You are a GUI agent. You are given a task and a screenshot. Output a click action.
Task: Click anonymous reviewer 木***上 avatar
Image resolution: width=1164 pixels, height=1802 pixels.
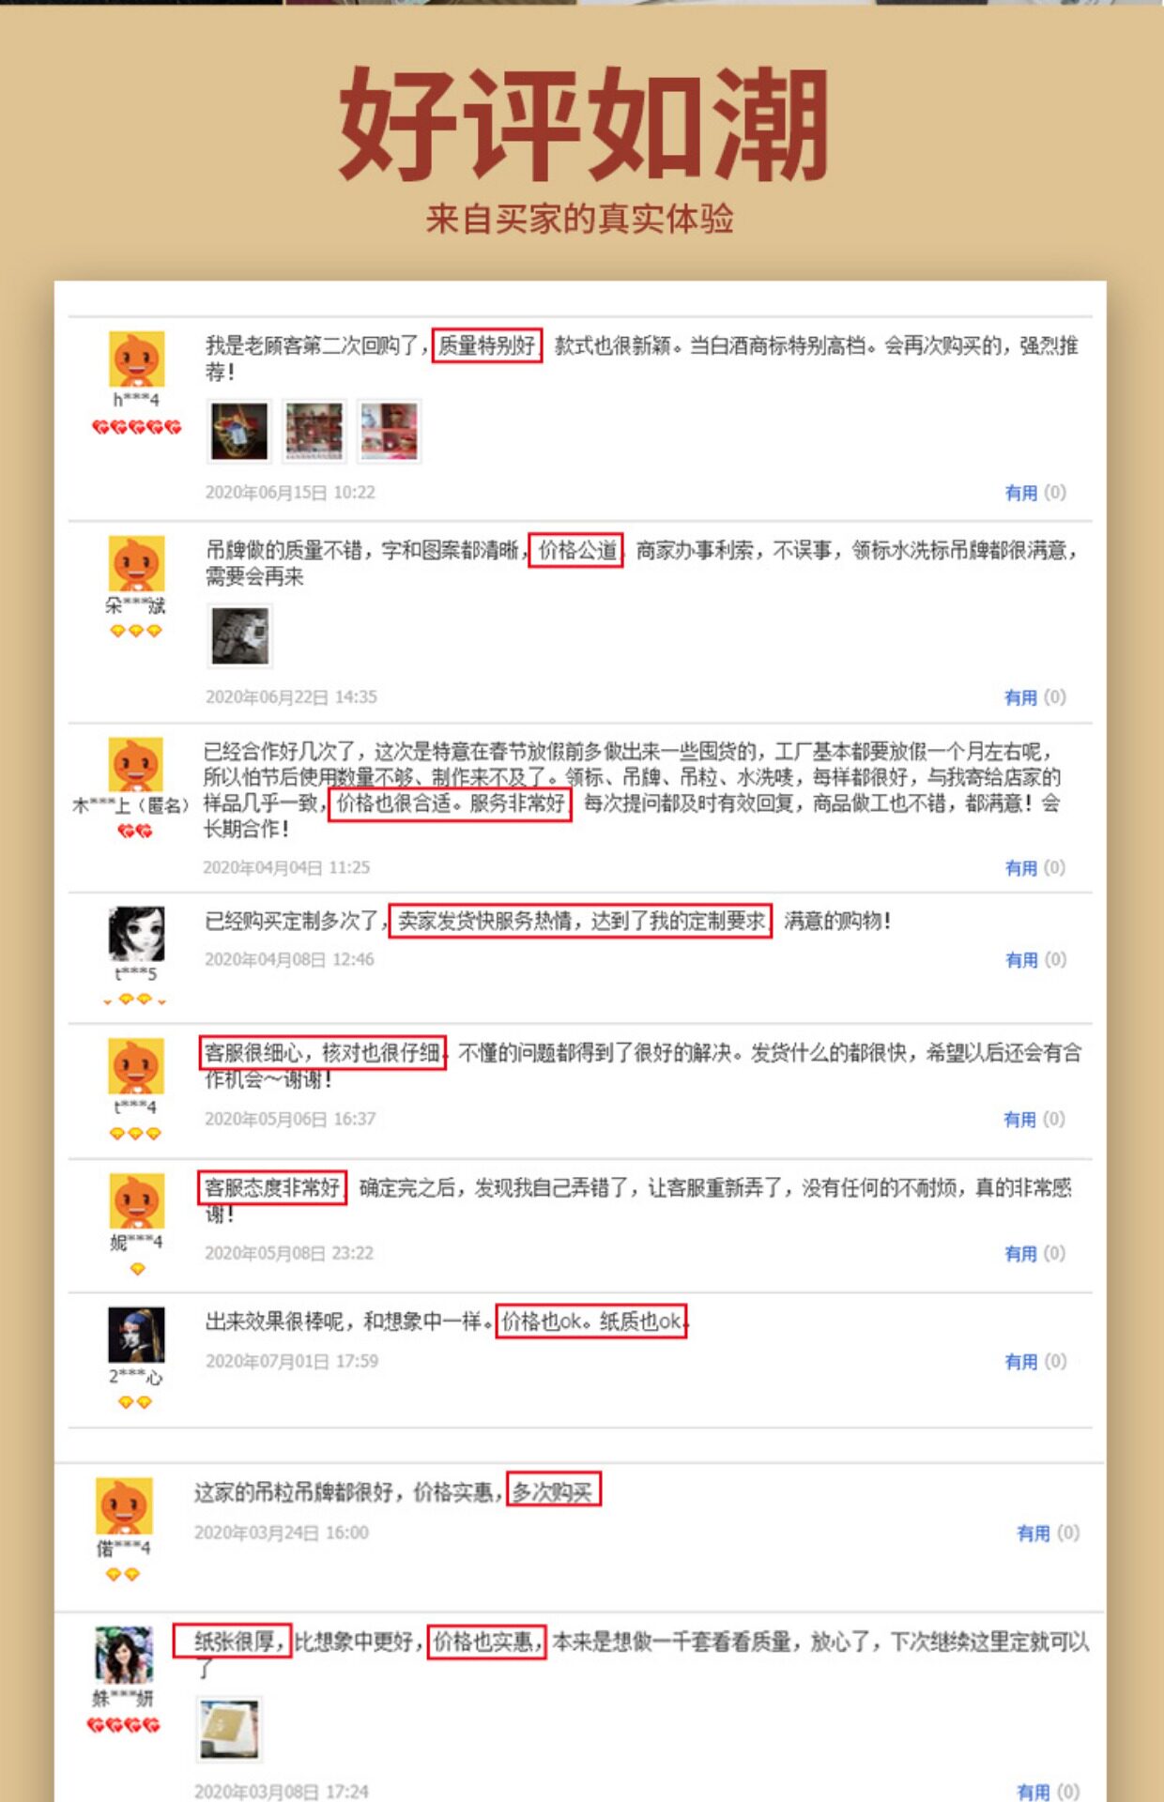pyautogui.click(x=136, y=765)
